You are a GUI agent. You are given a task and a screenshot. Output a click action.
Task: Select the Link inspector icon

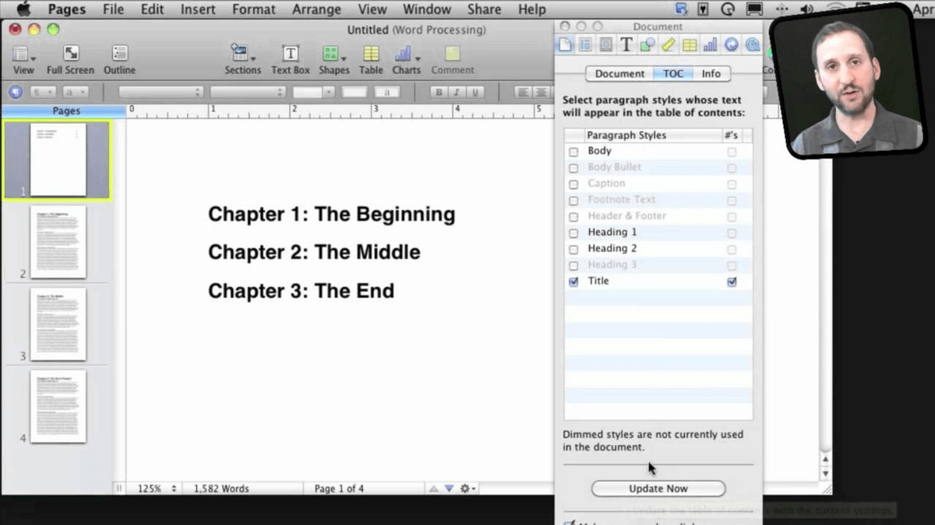[732, 45]
